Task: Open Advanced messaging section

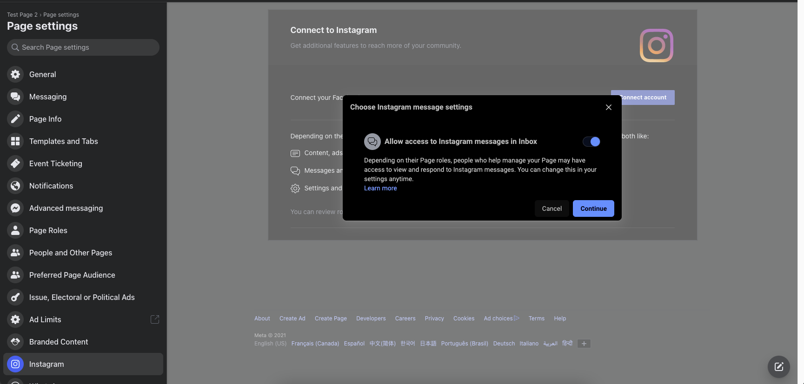Action: coord(83,208)
